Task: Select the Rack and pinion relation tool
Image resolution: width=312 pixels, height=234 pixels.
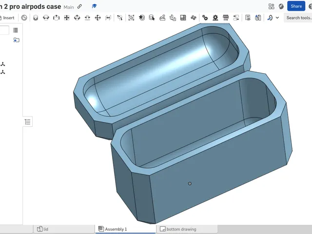Action: pyautogui.click(x=215, y=18)
